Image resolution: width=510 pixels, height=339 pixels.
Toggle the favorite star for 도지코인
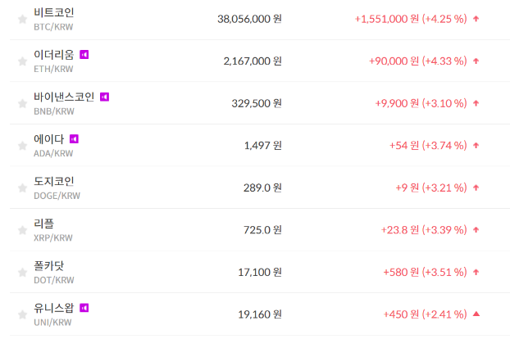pyautogui.click(x=22, y=188)
